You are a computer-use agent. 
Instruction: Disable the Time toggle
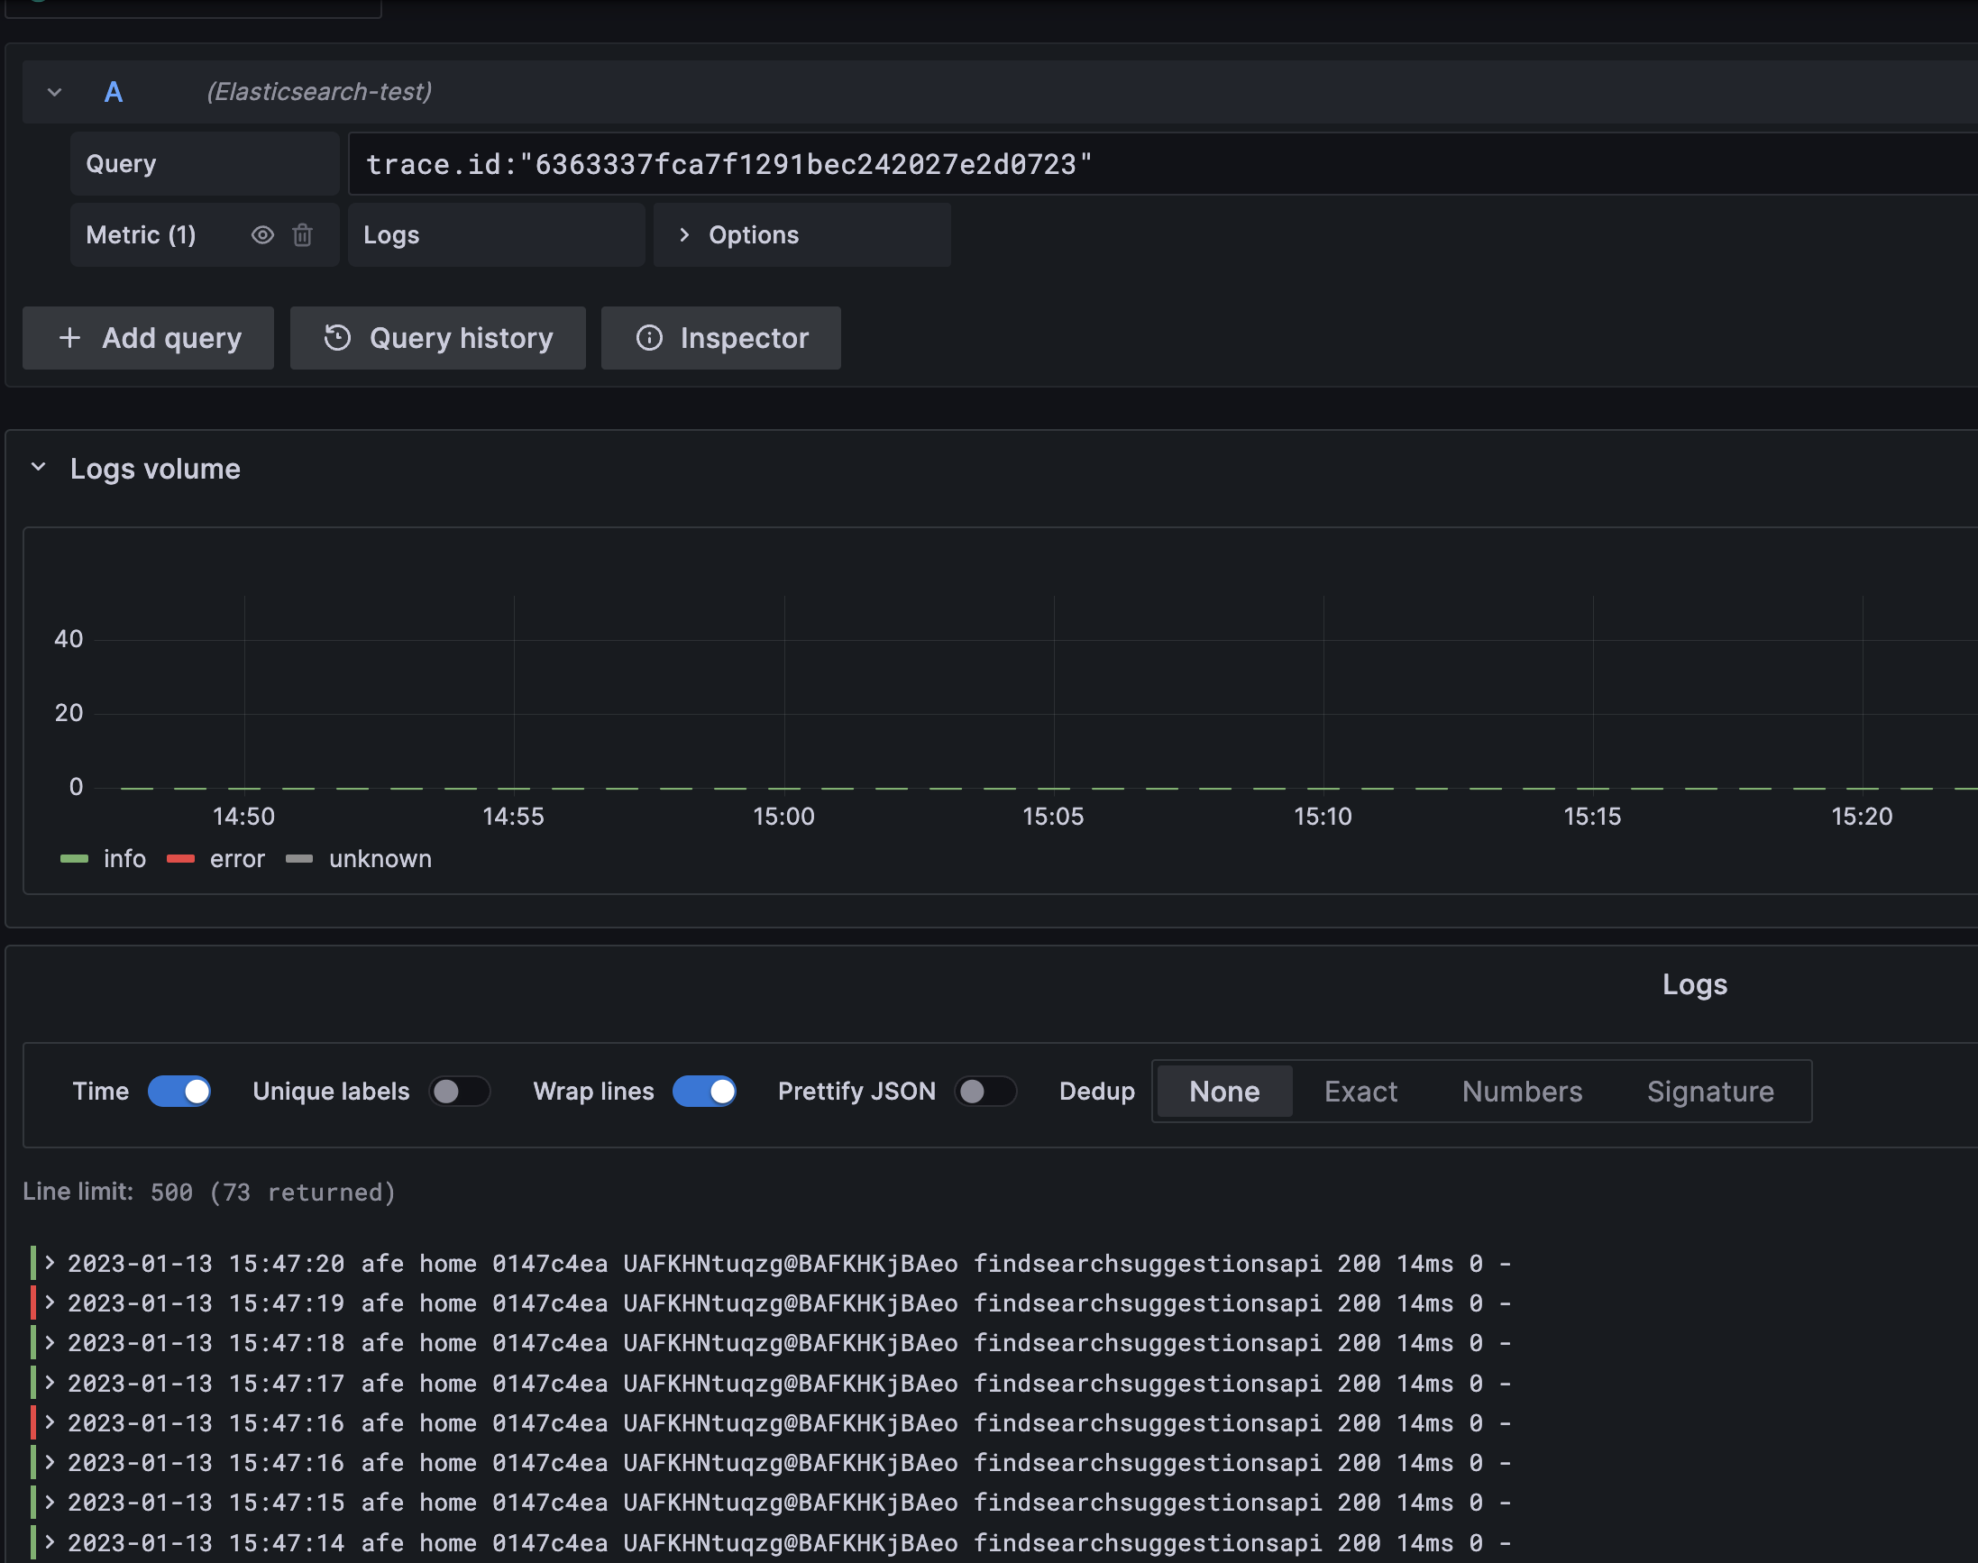[179, 1091]
